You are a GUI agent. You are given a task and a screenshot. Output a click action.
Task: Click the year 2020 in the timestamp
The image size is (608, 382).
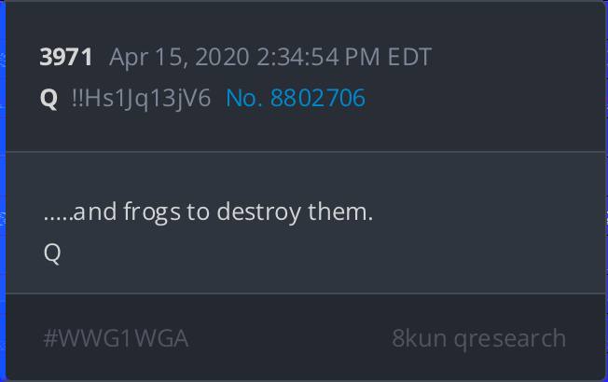(222, 58)
